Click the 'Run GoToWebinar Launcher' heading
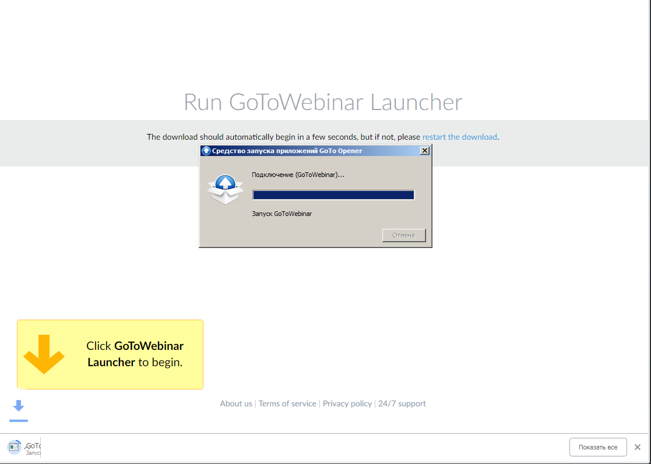The image size is (651, 464). (x=323, y=102)
